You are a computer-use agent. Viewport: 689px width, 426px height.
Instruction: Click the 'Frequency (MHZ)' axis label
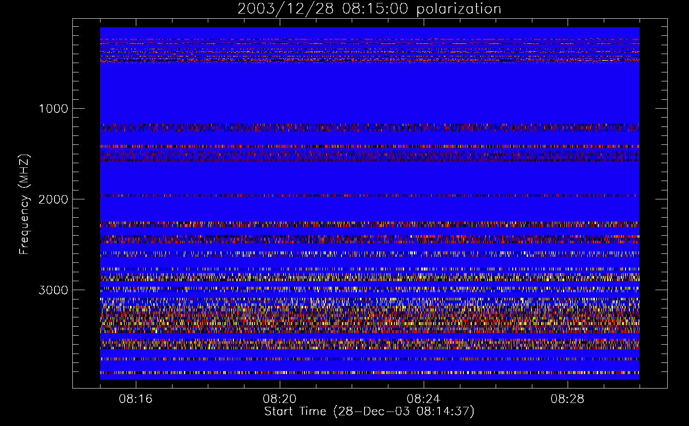coord(25,204)
